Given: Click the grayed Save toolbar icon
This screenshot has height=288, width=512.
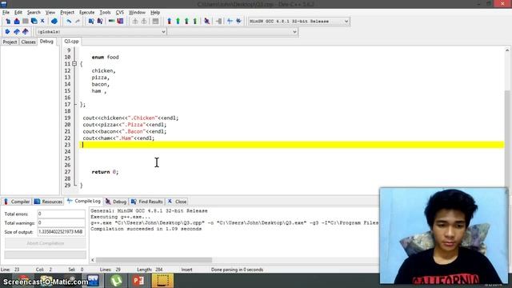Looking at the screenshot, I should pos(25,22).
